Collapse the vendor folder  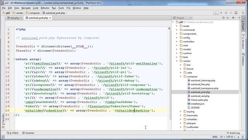[x=177, y=61]
